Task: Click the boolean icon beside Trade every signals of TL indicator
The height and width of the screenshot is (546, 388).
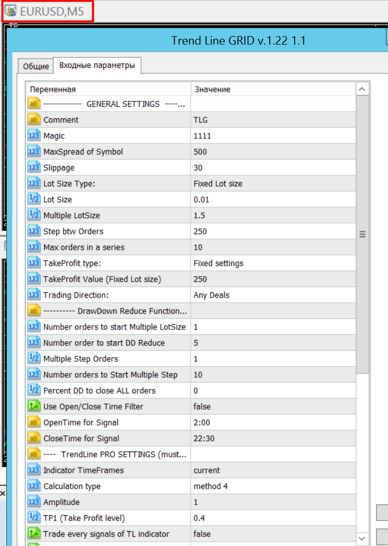Action: coord(34,534)
